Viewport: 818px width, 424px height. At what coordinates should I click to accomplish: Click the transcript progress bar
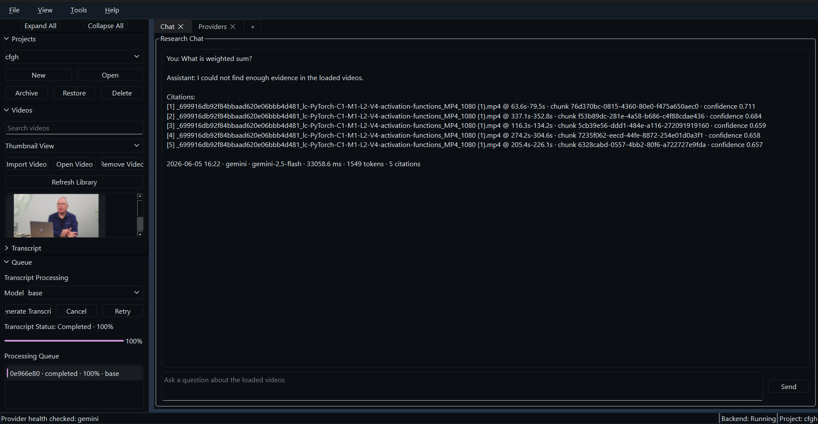pos(64,341)
